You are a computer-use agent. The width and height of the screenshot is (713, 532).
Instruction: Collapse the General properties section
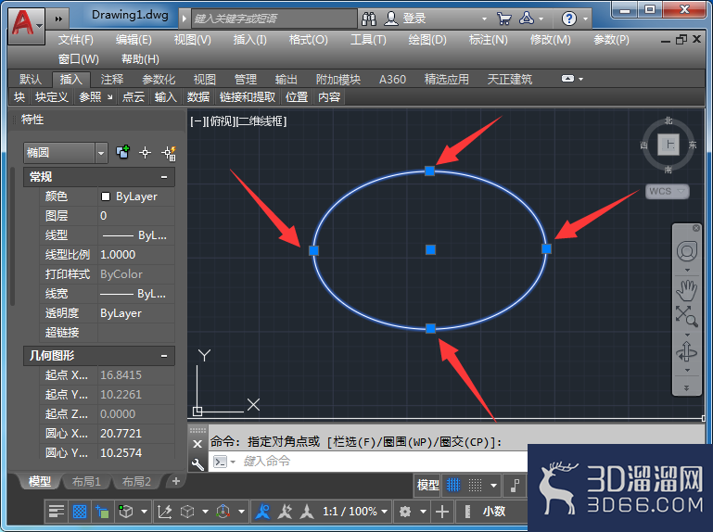164,177
